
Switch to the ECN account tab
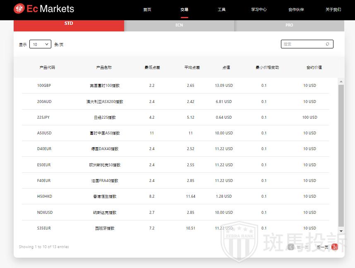(179, 25)
